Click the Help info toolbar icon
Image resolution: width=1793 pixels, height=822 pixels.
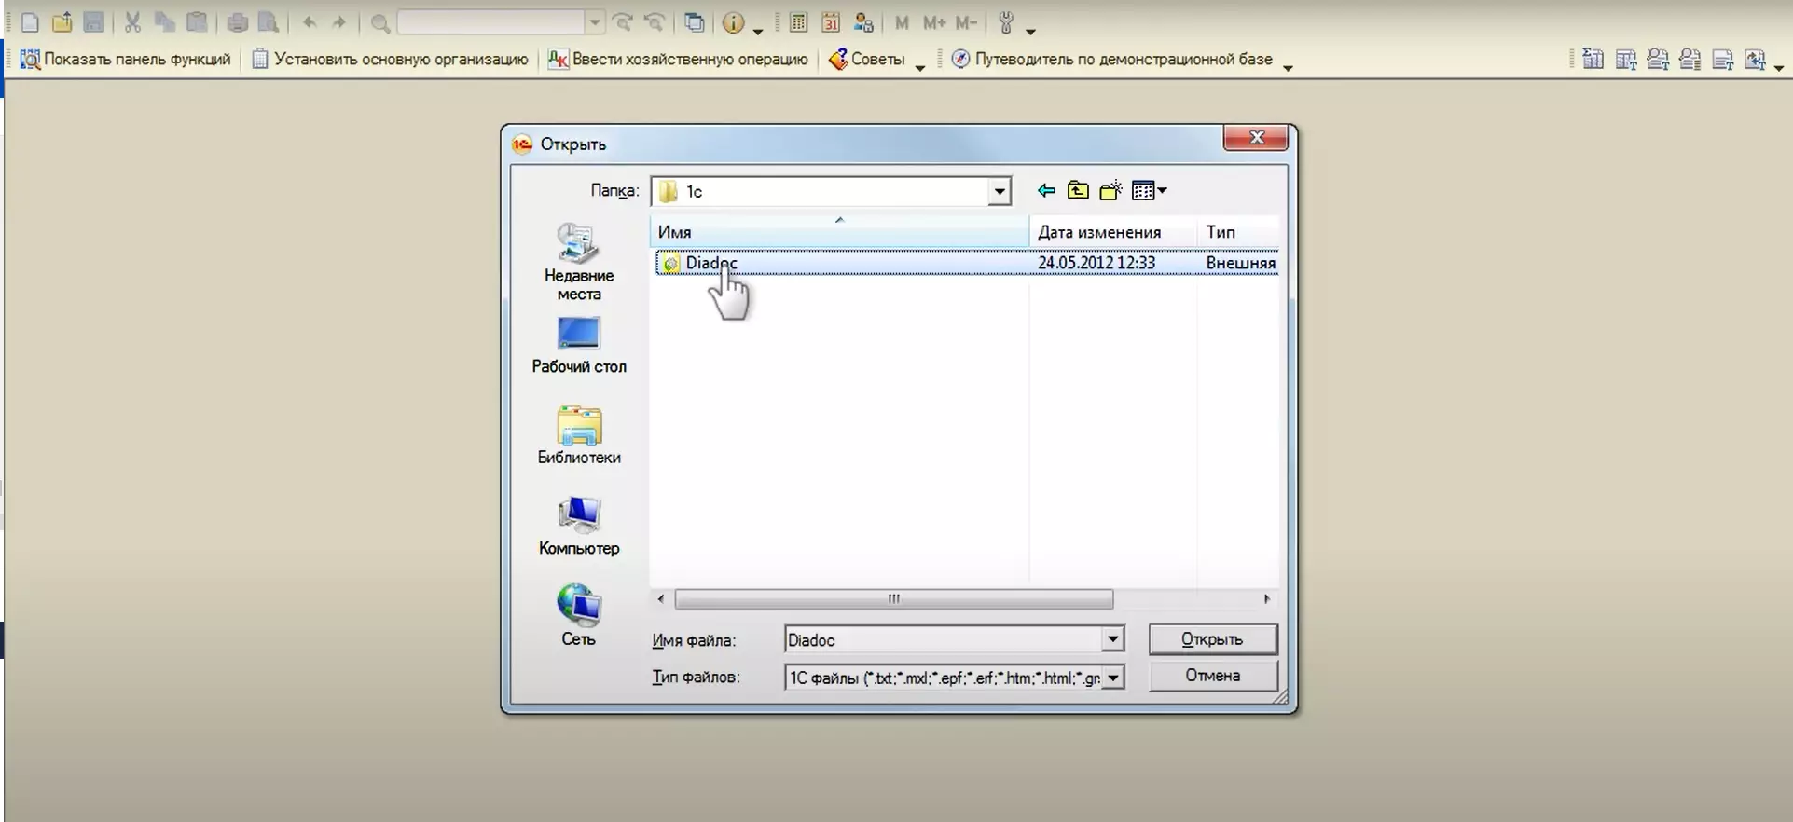click(734, 22)
